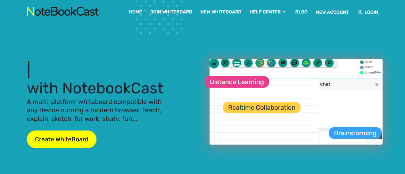The height and width of the screenshot is (174, 405).
Task: Open the hamburger menu icon in whiteboard preview
Action: point(214,63)
